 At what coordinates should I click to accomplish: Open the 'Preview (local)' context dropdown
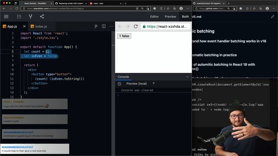140,84
